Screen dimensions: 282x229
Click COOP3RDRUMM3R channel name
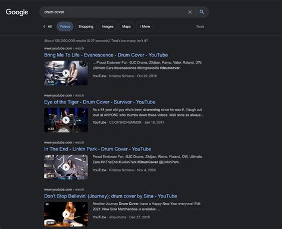pyautogui.click(x=126, y=123)
